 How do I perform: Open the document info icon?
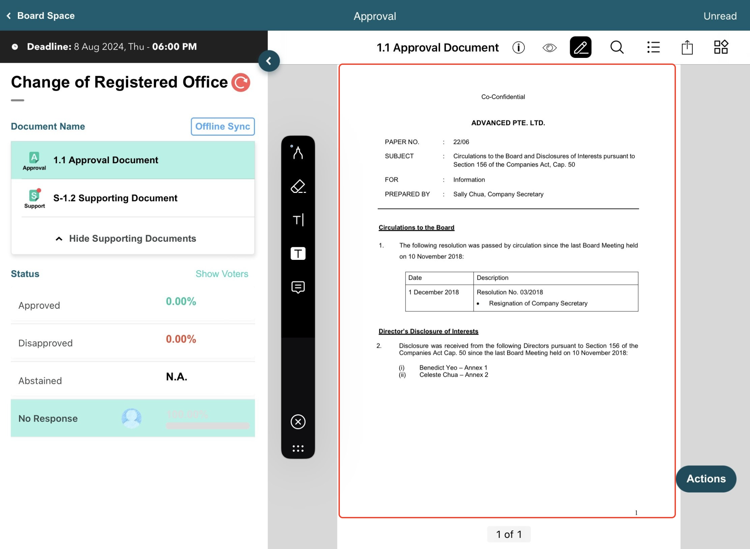click(x=518, y=47)
